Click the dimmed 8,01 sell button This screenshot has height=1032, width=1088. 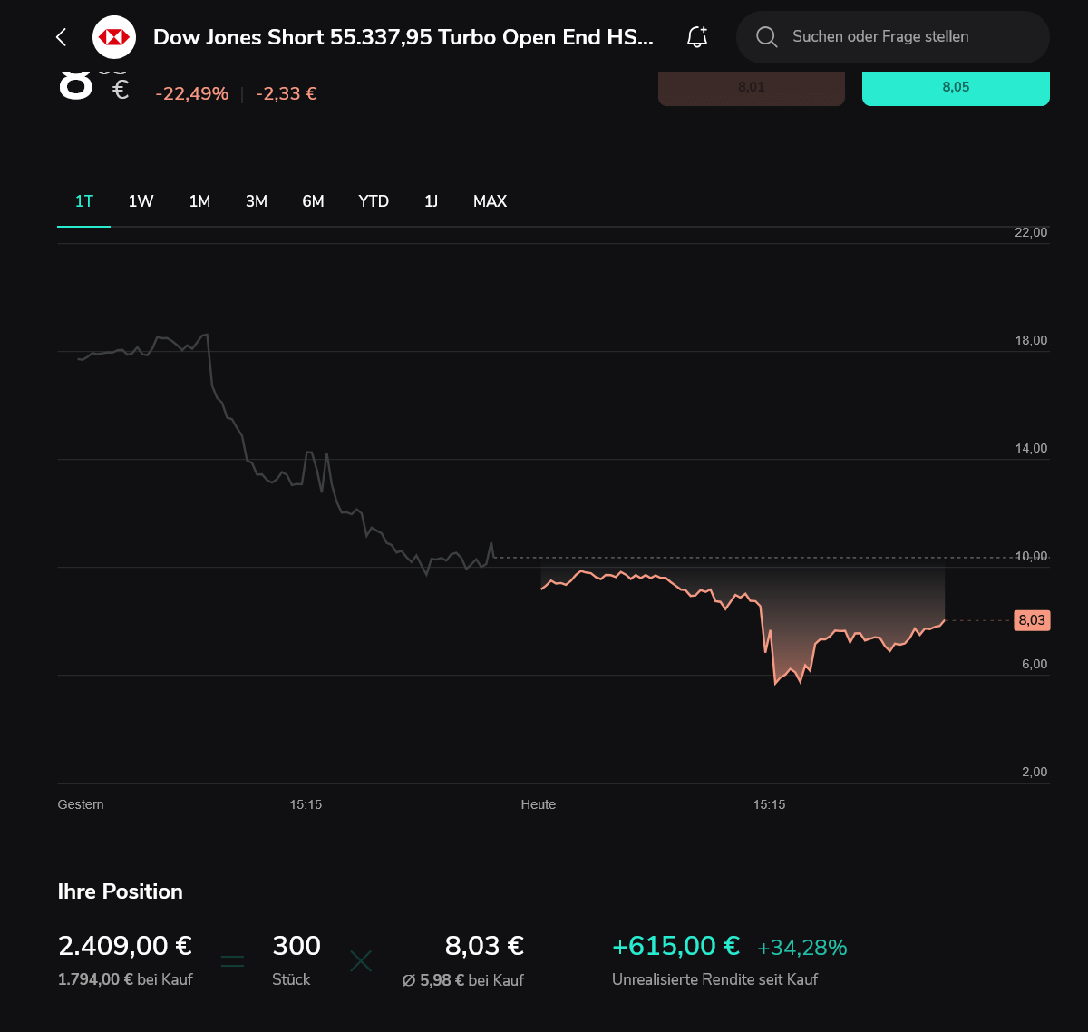point(752,88)
